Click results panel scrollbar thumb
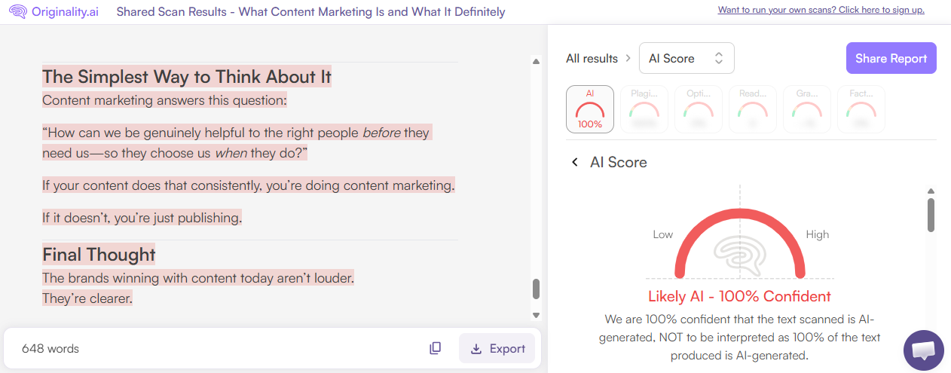 coord(931,215)
